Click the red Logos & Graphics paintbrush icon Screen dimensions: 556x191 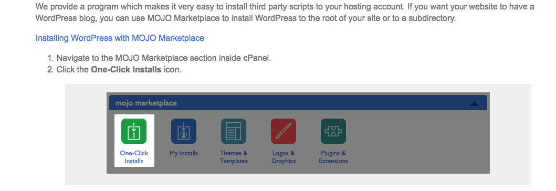tap(284, 131)
